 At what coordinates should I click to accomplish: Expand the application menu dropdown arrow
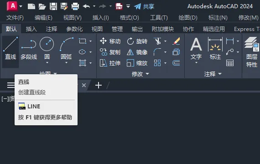(21, 6)
